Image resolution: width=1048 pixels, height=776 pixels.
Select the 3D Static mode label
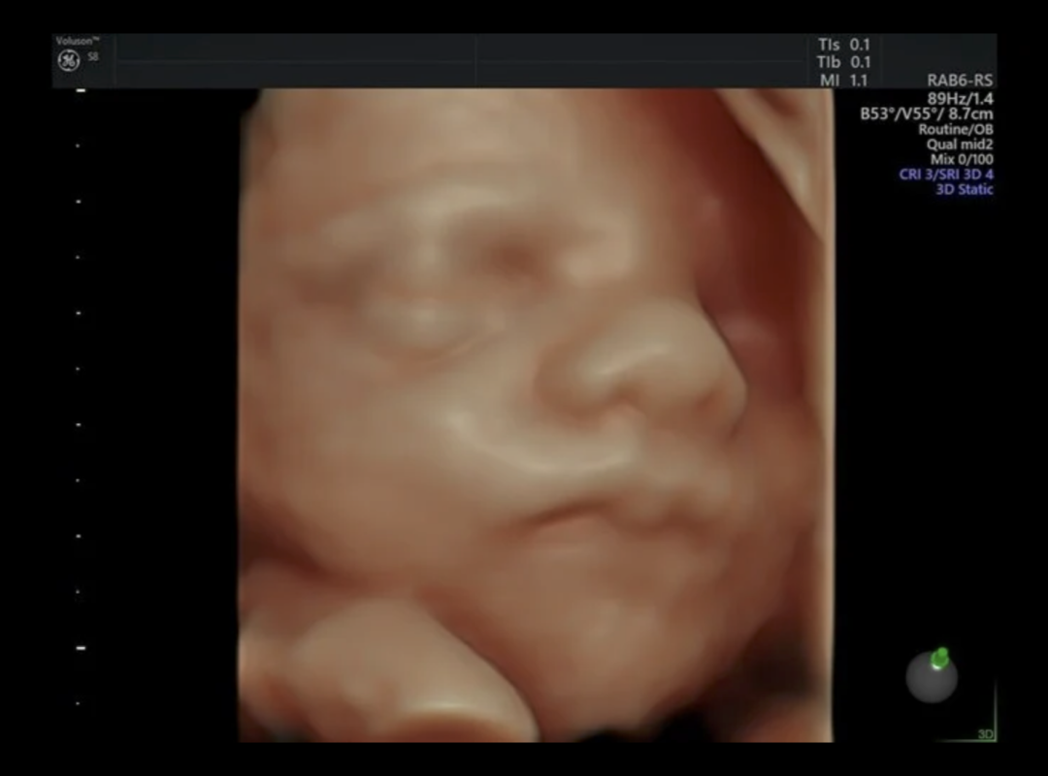pyautogui.click(x=964, y=189)
